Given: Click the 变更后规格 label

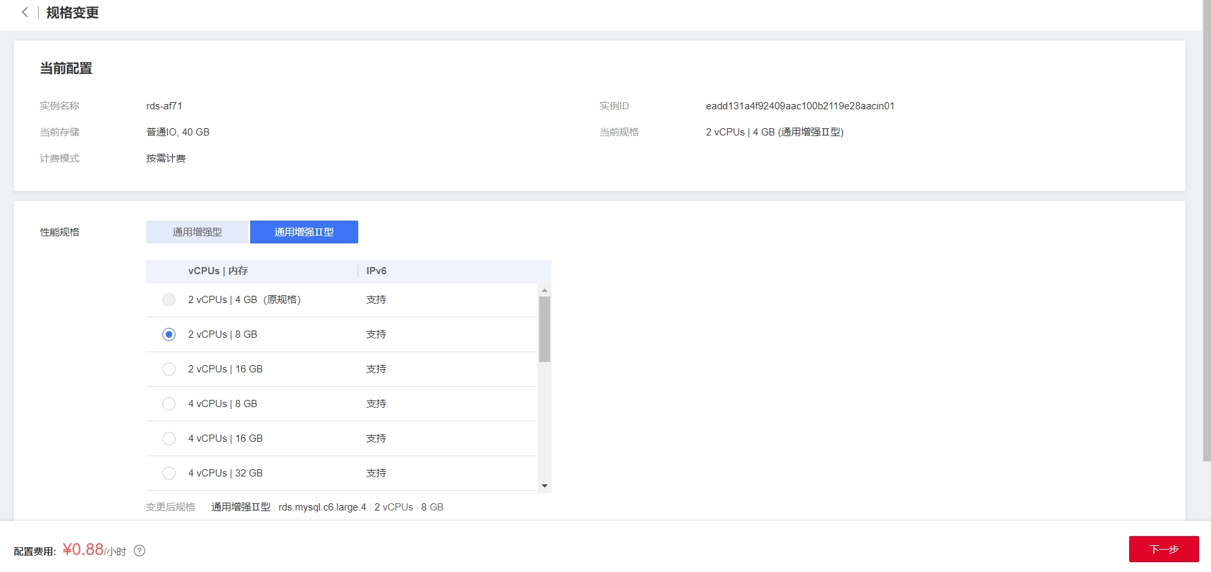Looking at the screenshot, I should pos(170,507).
